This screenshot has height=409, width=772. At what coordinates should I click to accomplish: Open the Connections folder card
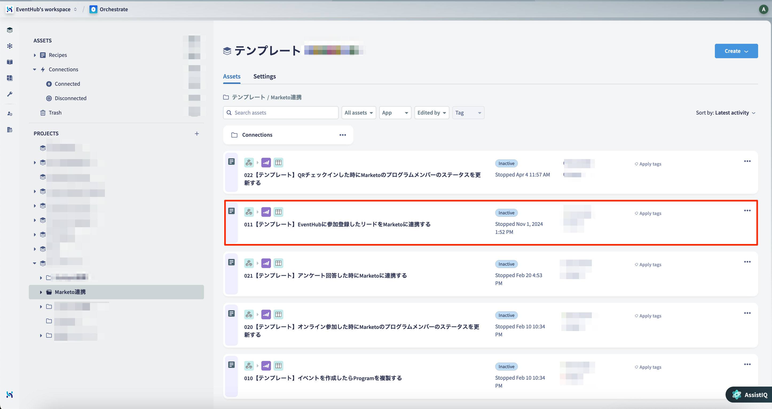coord(288,135)
